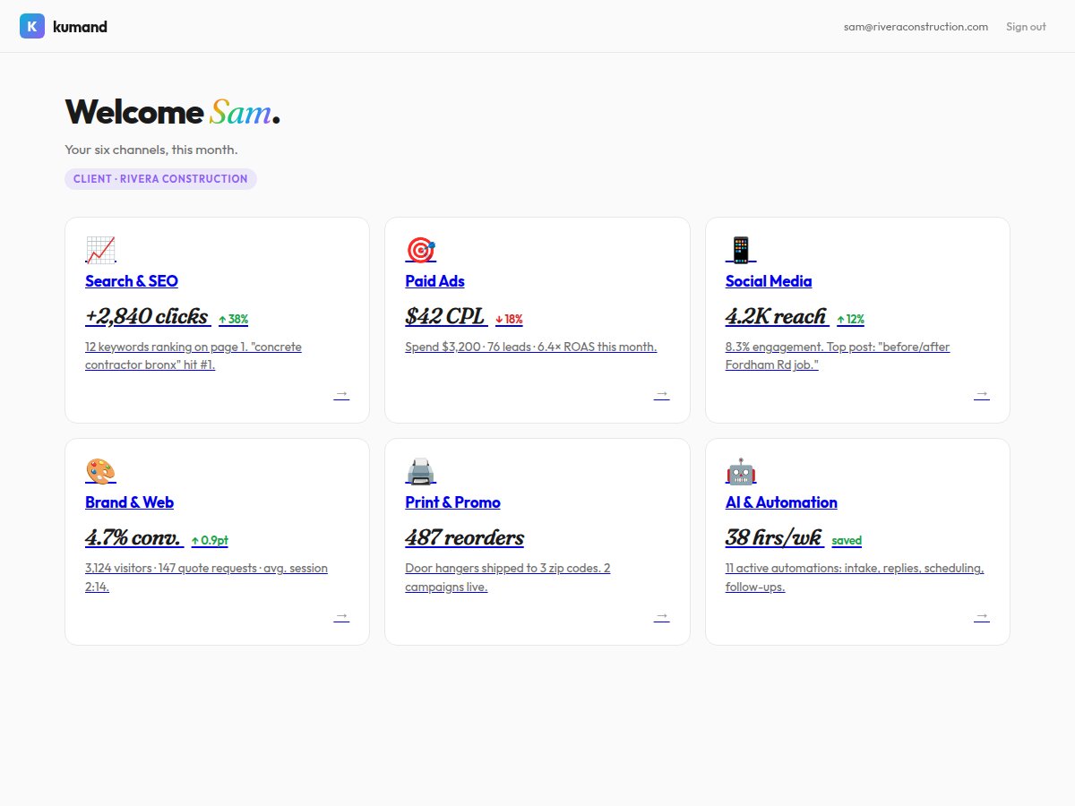The width and height of the screenshot is (1075, 806).
Task: Open the Social Media channel link
Action: [769, 281]
